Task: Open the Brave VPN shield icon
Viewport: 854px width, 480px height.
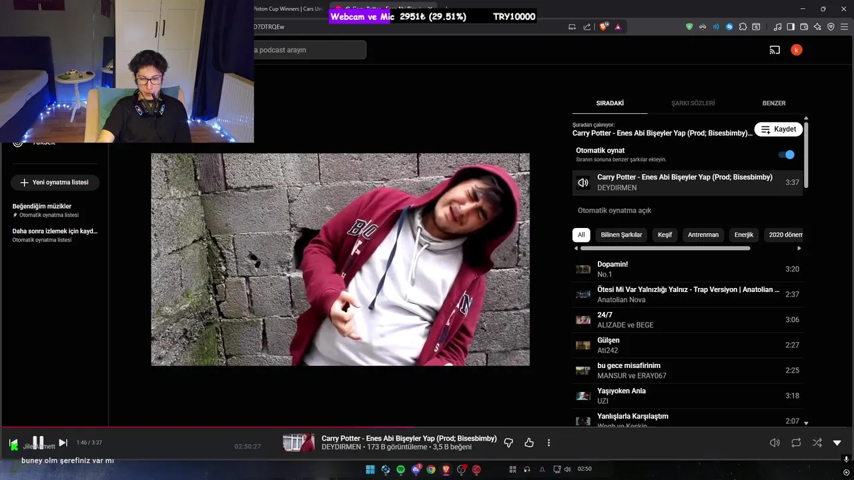Action: (x=831, y=27)
